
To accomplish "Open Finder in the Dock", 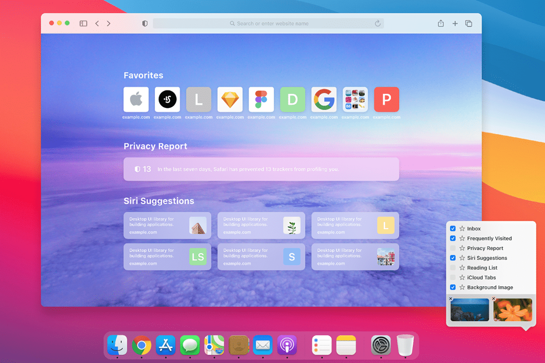I will 117,345.
